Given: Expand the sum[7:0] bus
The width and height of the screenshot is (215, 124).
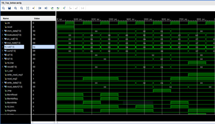Looking at the screenshot, I should [2, 51].
